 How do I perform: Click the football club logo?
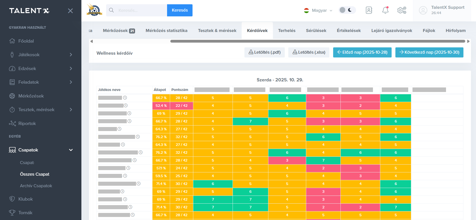(x=94, y=10)
